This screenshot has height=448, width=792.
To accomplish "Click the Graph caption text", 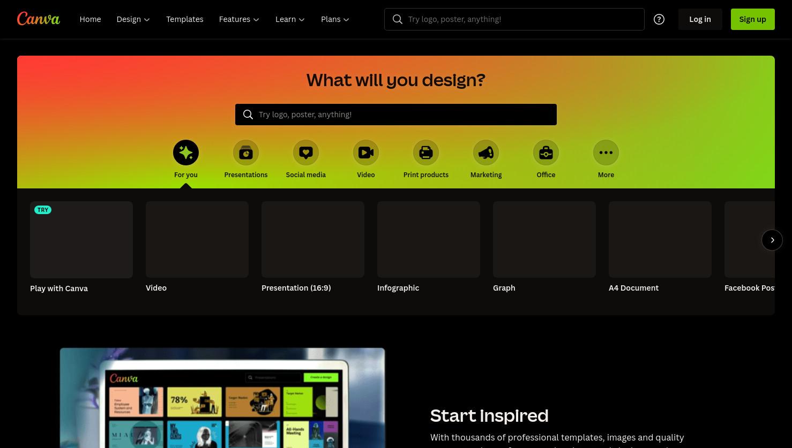I will (x=504, y=288).
